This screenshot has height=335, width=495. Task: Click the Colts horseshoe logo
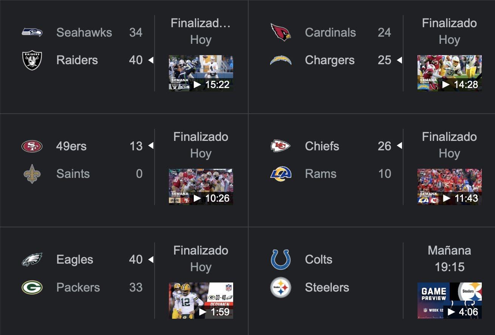(281, 259)
